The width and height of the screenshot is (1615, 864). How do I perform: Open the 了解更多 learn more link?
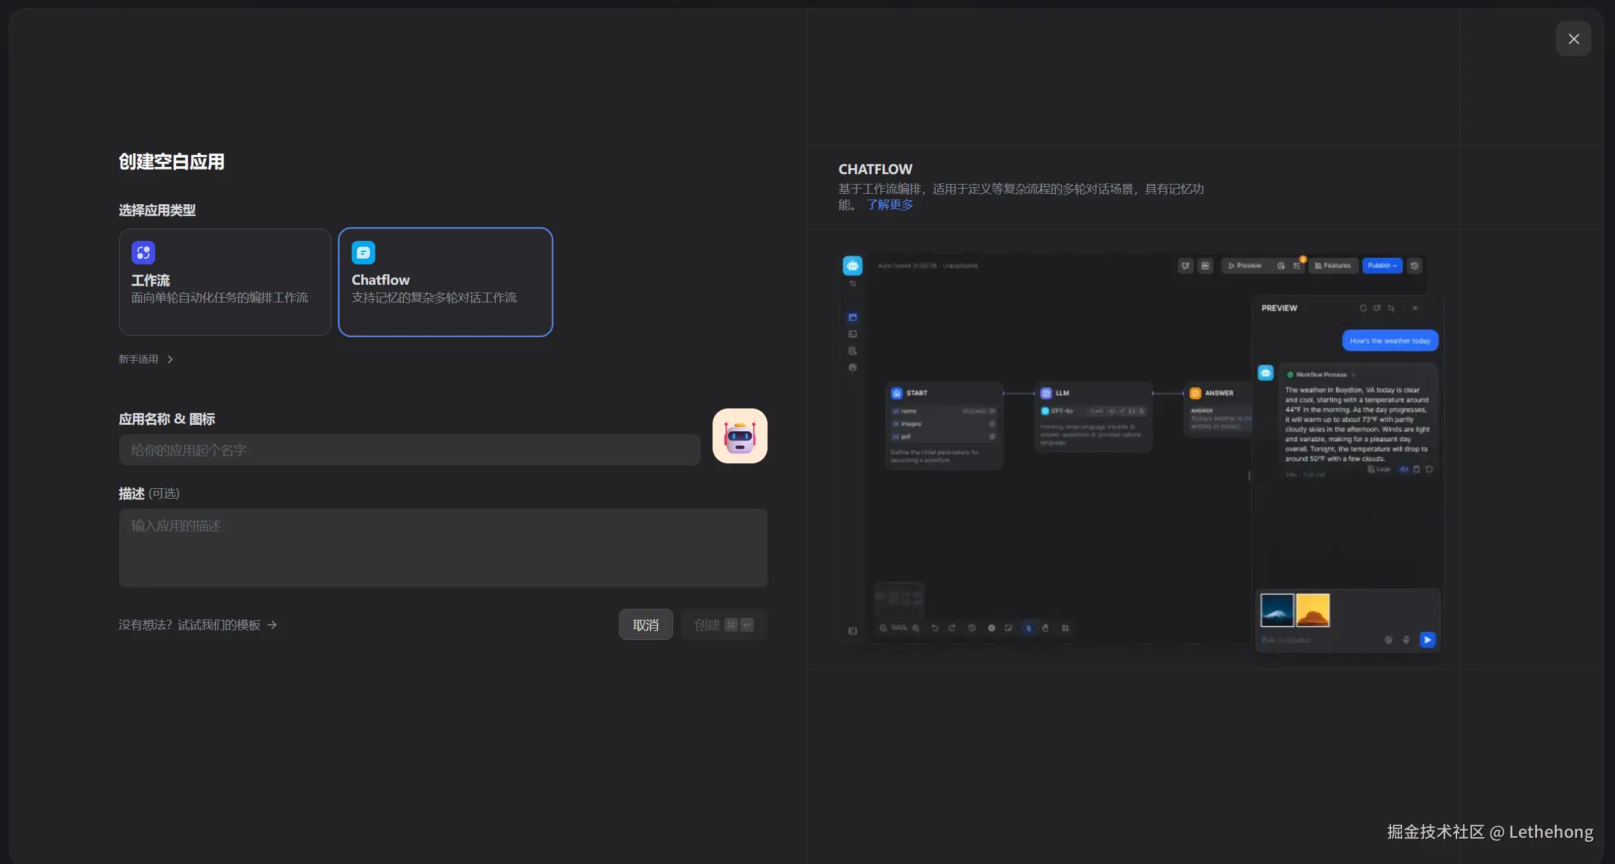pyautogui.click(x=889, y=205)
